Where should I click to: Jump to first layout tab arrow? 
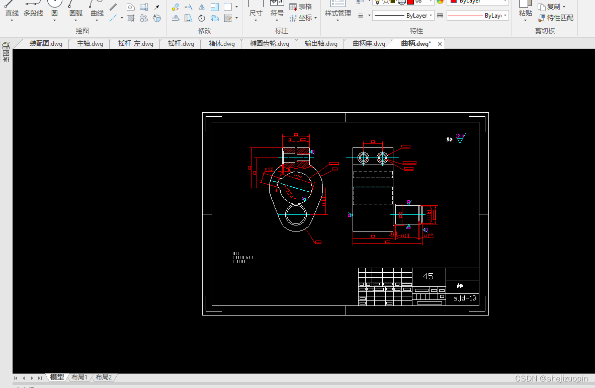pos(16,378)
